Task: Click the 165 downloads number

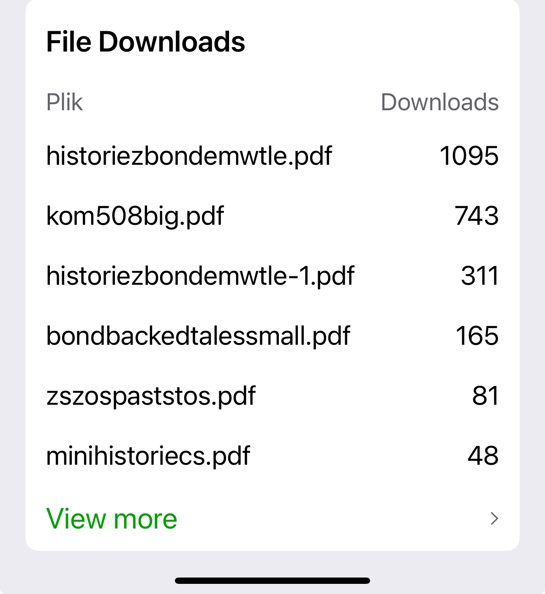Action: pos(477,336)
